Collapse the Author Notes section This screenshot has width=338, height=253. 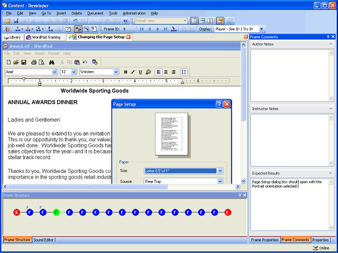[331, 44]
